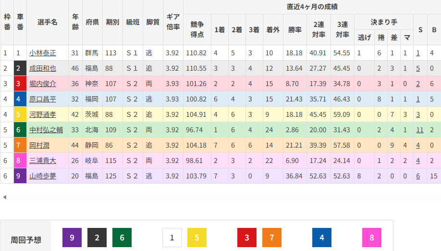Open racer 小林泰正 profile link
This screenshot has width=441, height=251.
click(x=42, y=53)
